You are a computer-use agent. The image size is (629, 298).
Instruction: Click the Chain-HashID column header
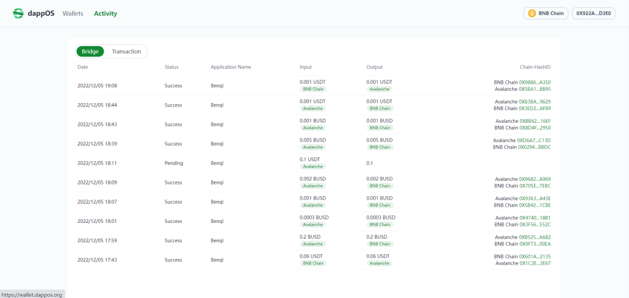pyautogui.click(x=535, y=67)
